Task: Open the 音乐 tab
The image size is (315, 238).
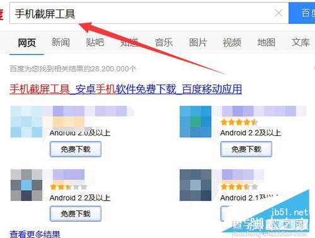Action: point(164,43)
